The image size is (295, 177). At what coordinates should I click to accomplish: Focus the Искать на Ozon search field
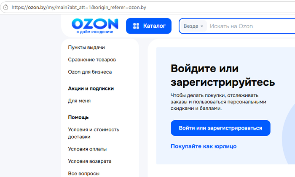click(251, 26)
